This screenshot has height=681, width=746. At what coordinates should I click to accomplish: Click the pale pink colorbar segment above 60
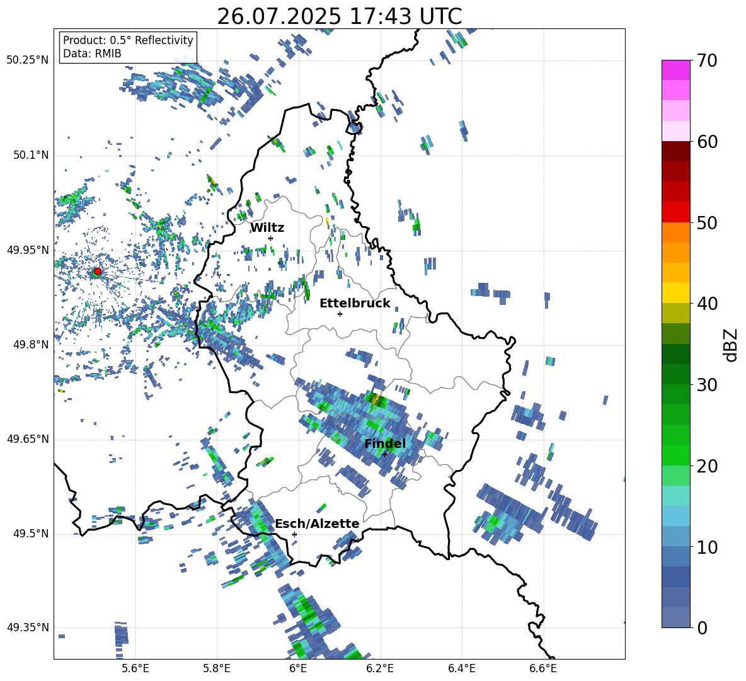676,131
